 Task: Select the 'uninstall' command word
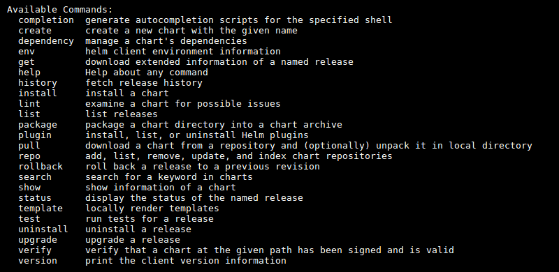click(43, 229)
